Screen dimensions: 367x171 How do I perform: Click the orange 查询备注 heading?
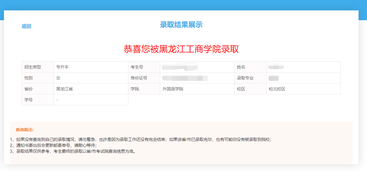[25, 130]
